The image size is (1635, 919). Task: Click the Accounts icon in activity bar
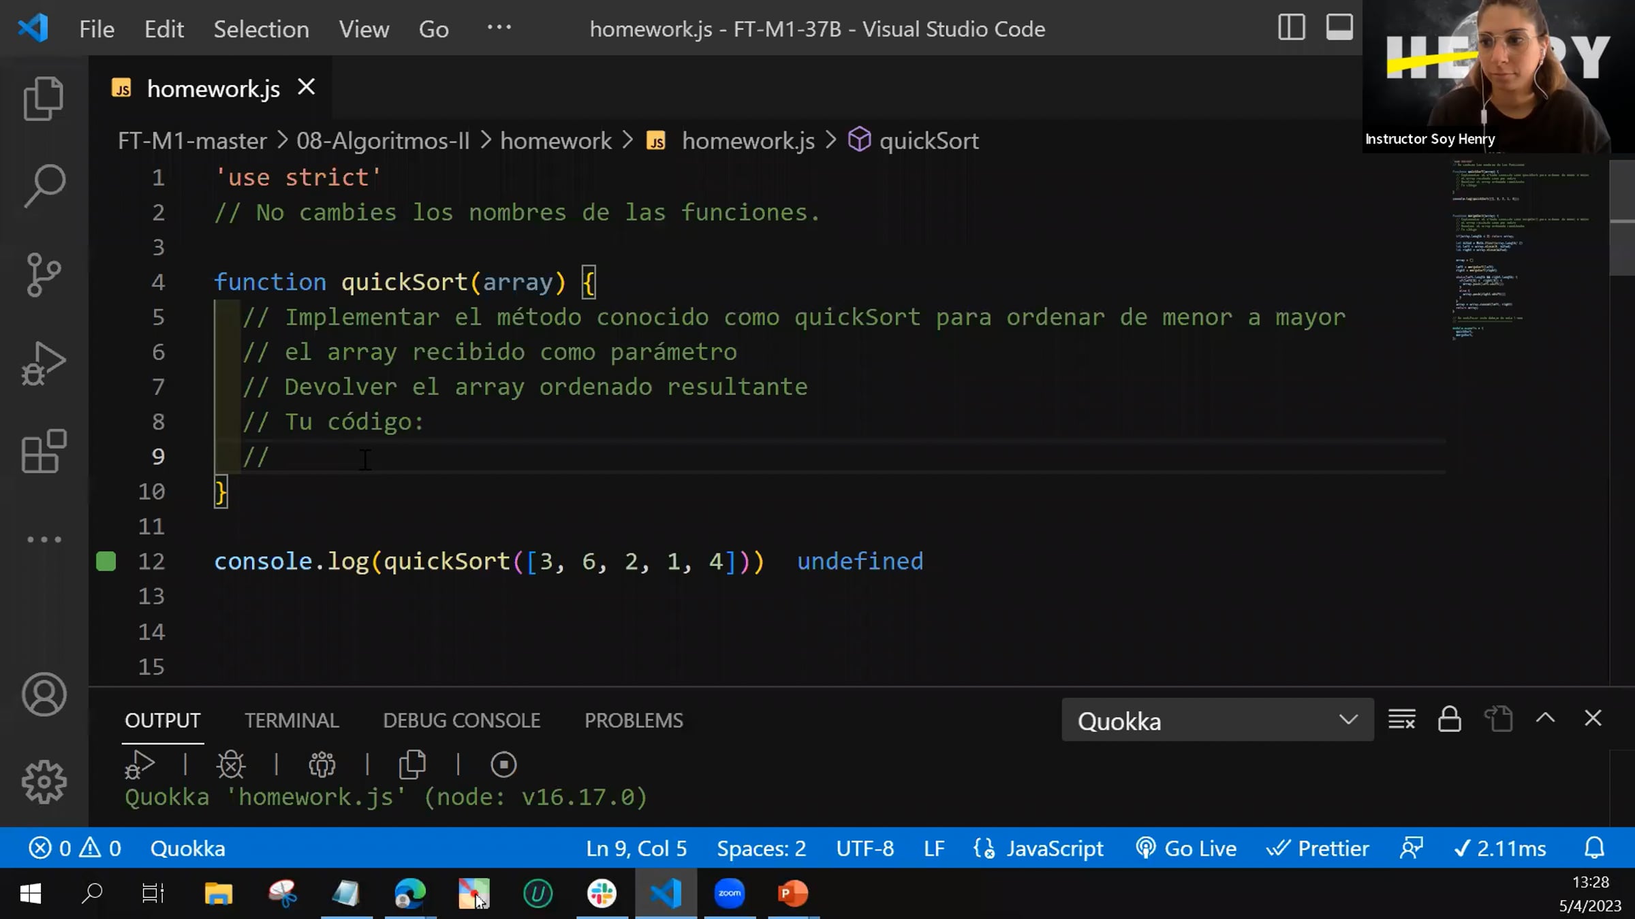[x=44, y=694]
